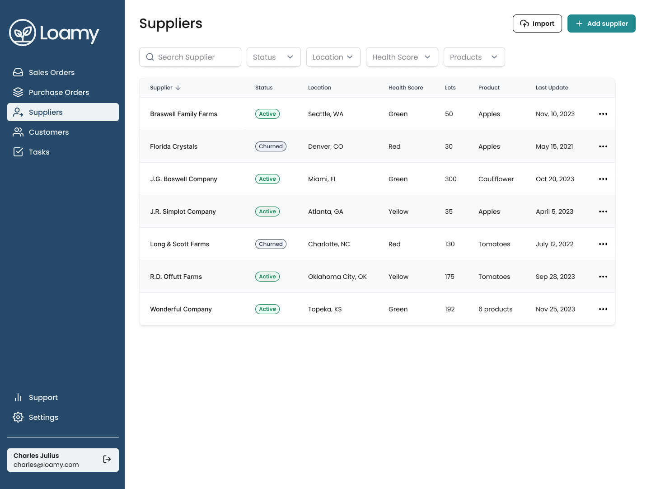This screenshot has width=651, height=489.
Task: Click the Customers people icon
Action: (18, 132)
